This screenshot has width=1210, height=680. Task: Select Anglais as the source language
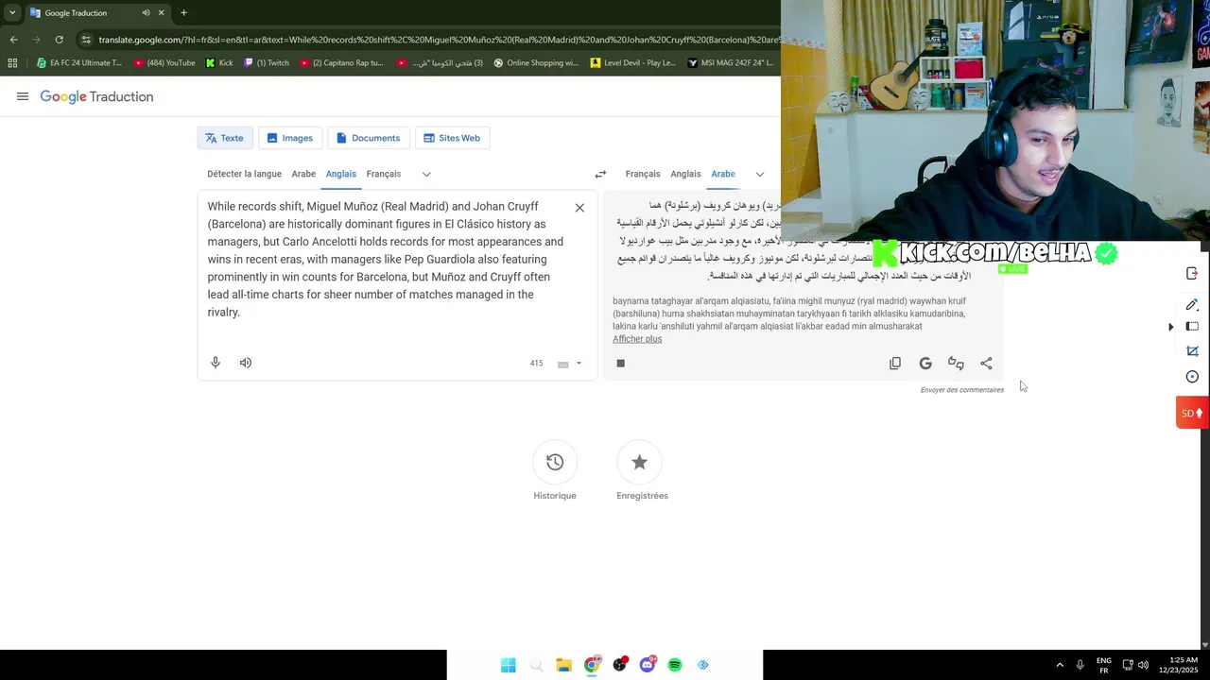(341, 174)
